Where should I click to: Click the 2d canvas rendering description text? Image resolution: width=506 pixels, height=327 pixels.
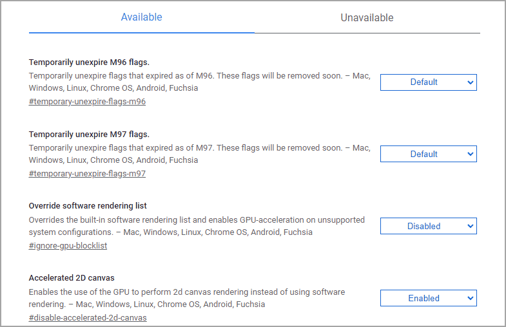[x=187, y=298]
